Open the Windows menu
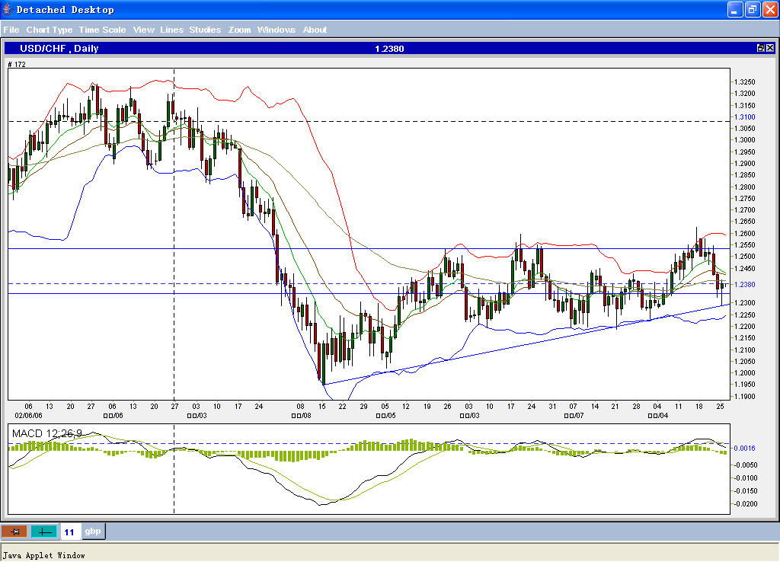 [x=276, y=30]
